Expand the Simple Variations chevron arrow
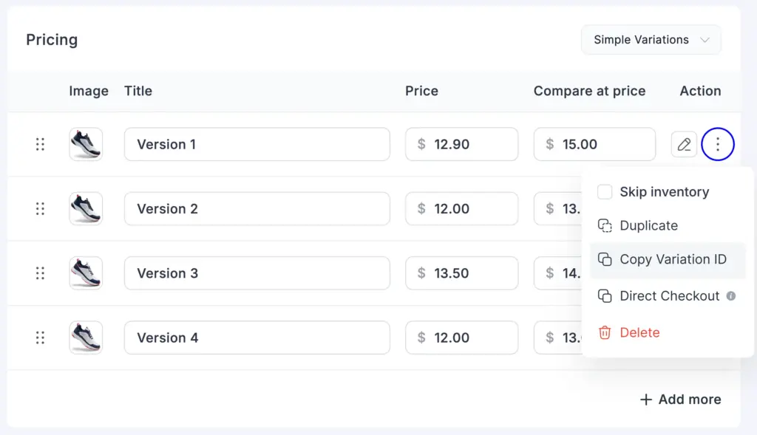This screenshot has width=757, height=435. (705, 40)
